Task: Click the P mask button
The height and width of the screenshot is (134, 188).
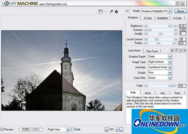Action: click(176, 50)
